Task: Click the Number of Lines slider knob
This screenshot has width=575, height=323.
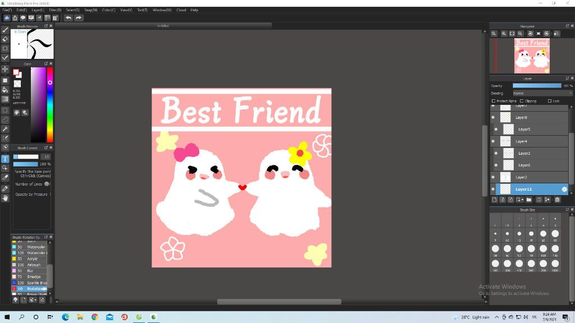Action: point(47,184)
